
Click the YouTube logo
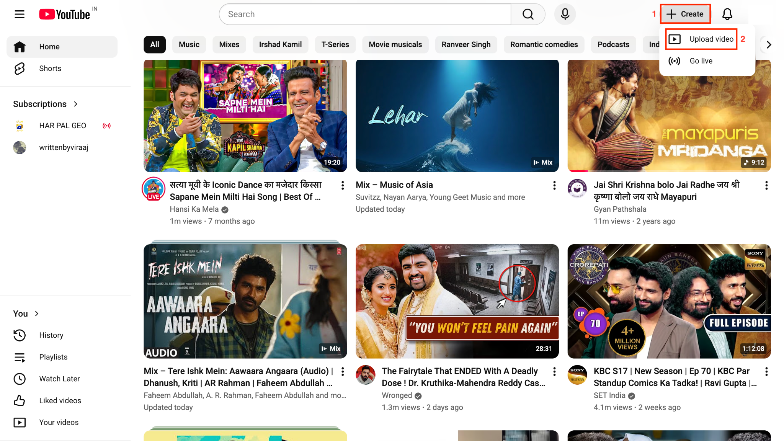[x=65, y=14]
